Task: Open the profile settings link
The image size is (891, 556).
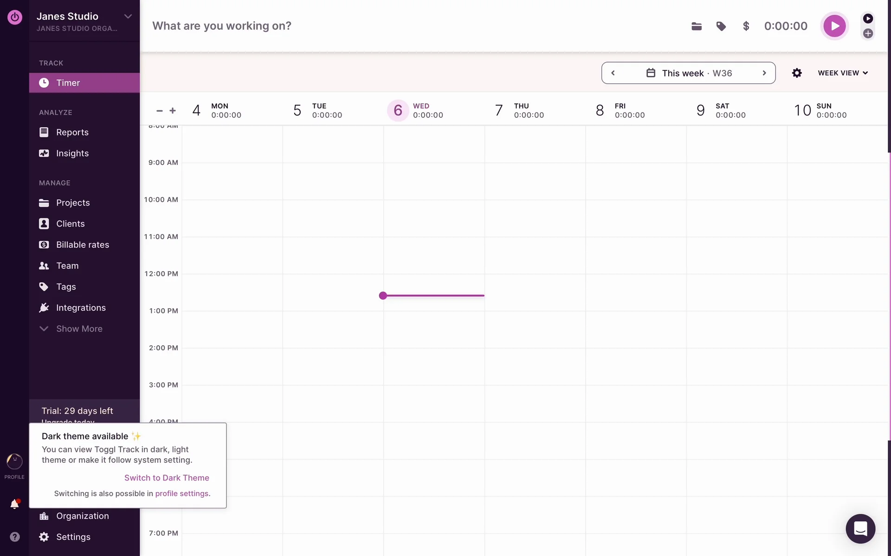Action: click(182, 493)
